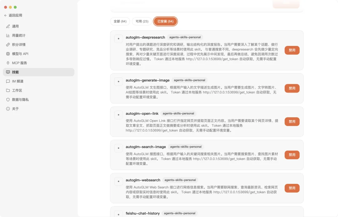Open MCP 服务 settings
This screenshot has height=217, width=338.
click(x=38, y=63)
